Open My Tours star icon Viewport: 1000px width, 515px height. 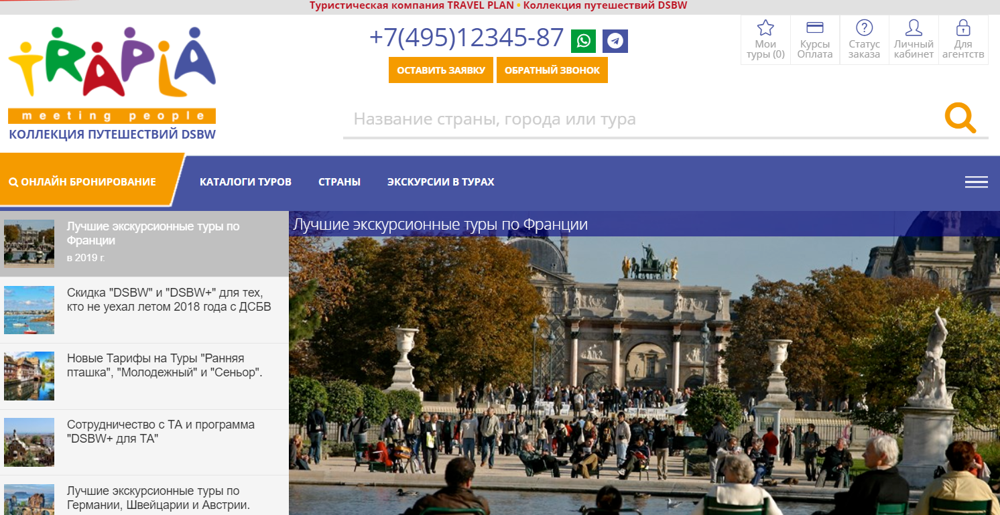coord(765,28)
